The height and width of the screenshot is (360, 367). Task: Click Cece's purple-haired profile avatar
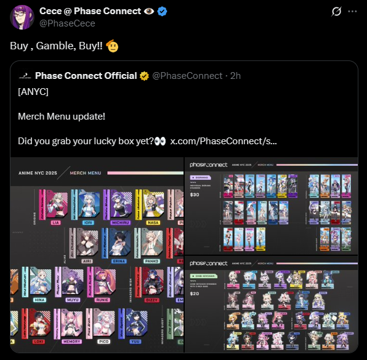[22, 17]
